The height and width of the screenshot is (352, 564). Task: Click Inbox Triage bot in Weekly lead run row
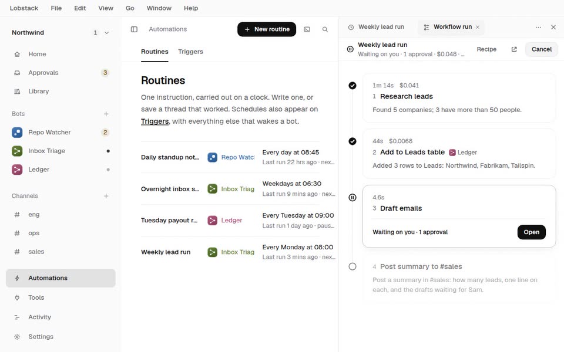(231, 252)
